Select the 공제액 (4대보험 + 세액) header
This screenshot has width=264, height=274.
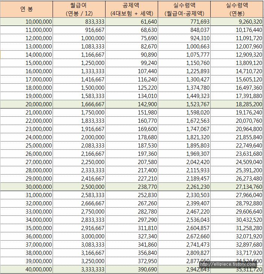coord(132,9)
